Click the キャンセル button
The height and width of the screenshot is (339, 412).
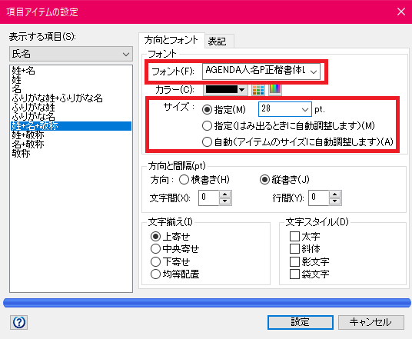(371, 322)
